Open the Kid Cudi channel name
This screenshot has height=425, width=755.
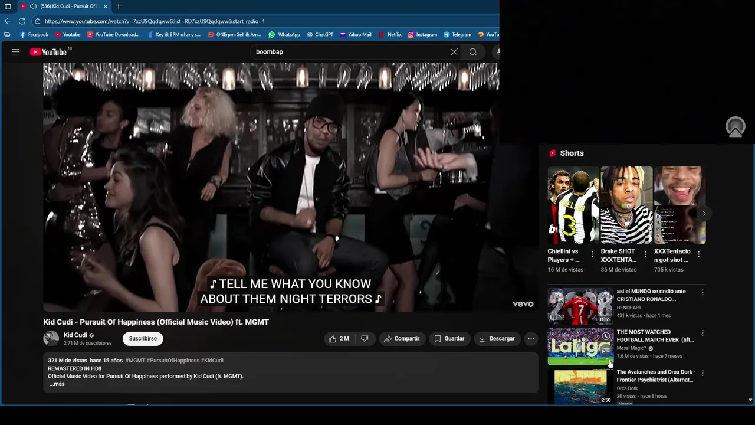tap(75, 335)
